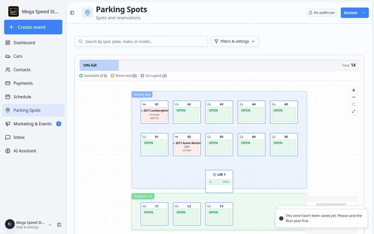The width and height of the screenshot is (374, 234).
Task: Click the search by spot field
Action: point(141,41)
